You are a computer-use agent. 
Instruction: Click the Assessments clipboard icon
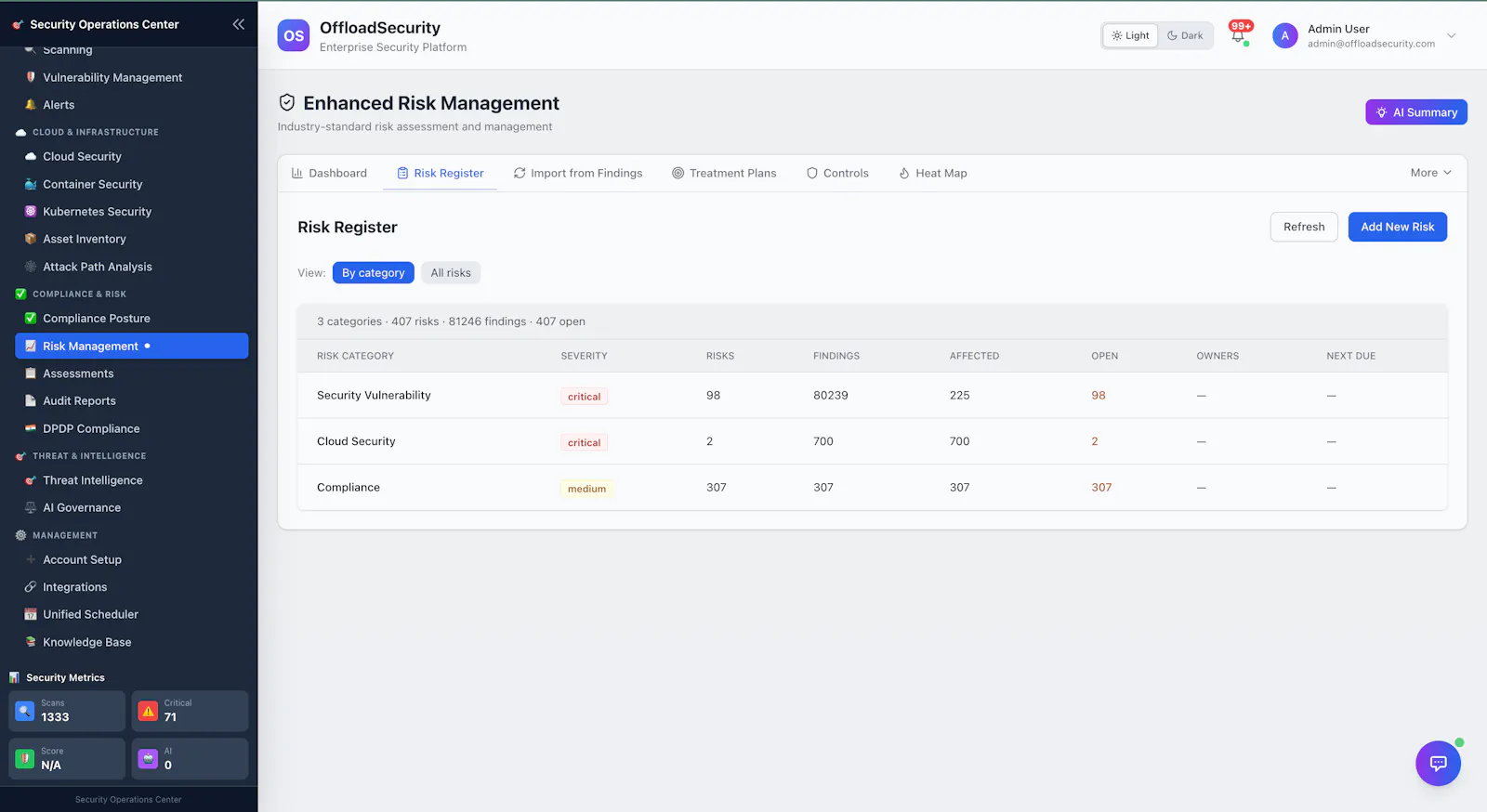[31, 373]
